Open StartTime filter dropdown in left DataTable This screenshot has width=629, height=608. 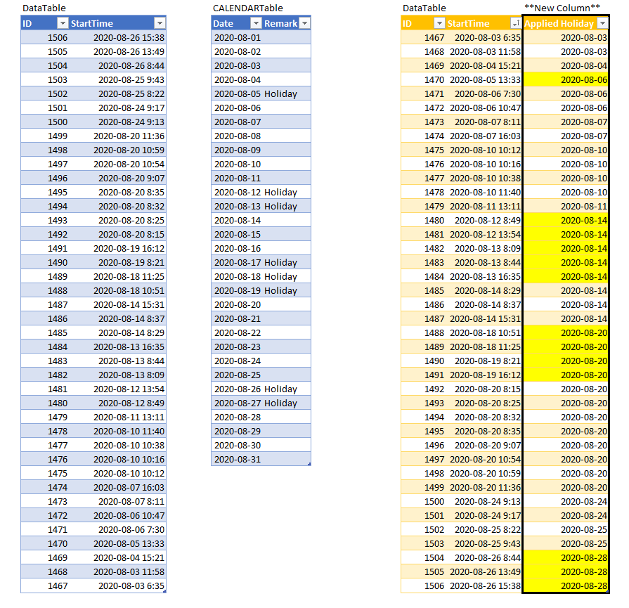point(160,23)
